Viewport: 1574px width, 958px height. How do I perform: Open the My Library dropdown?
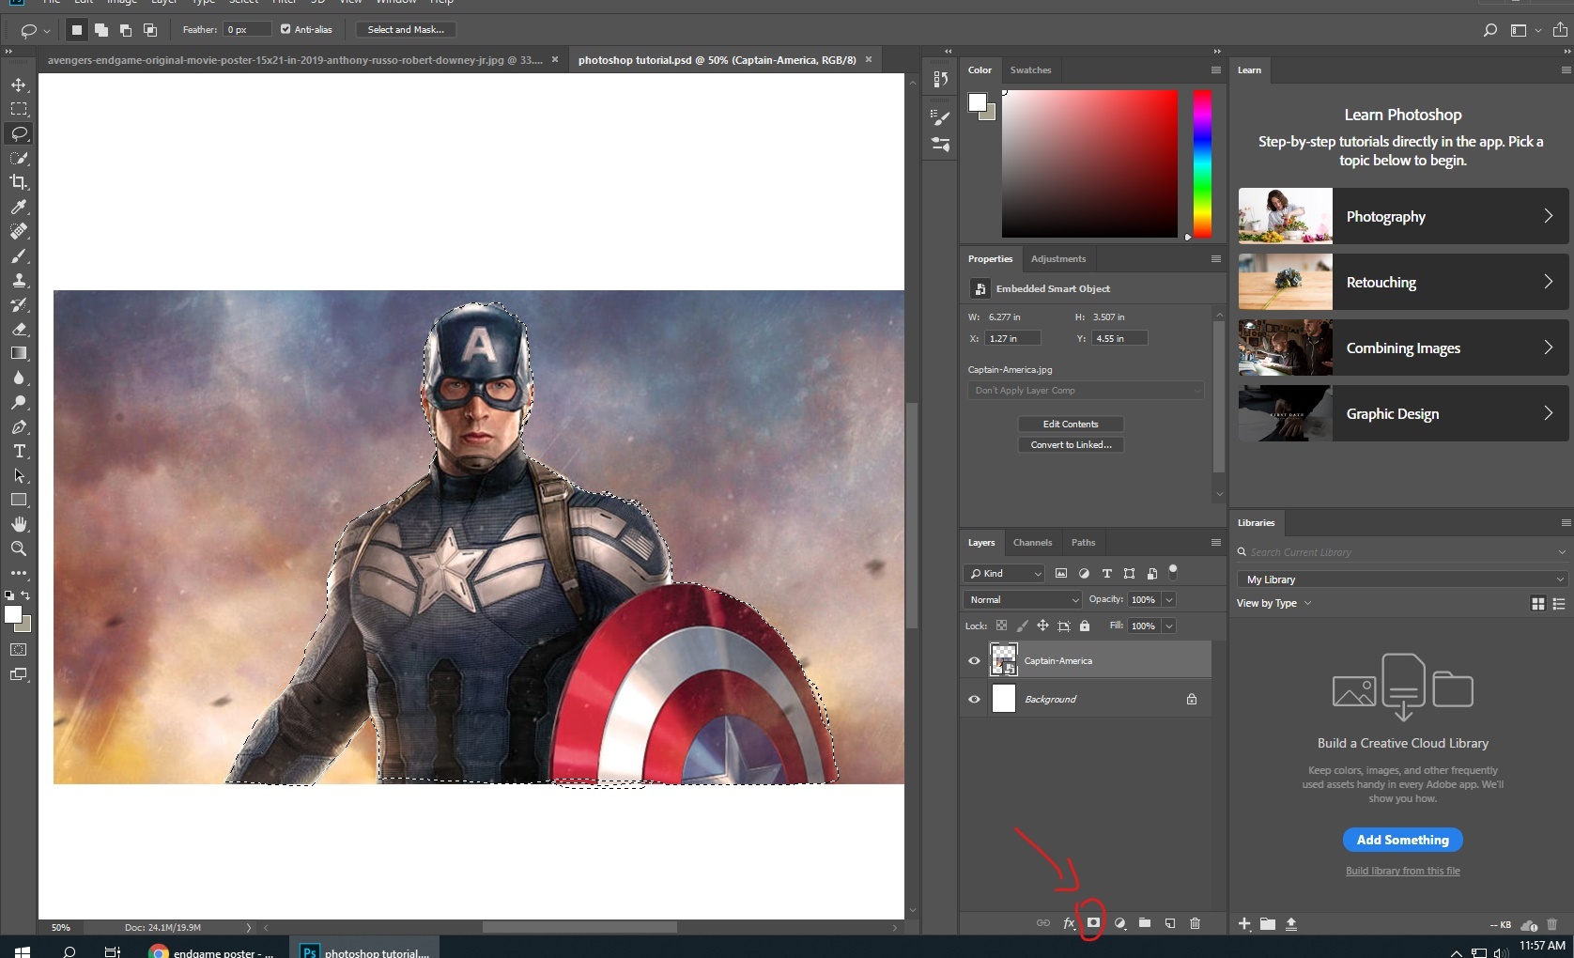coord(1402,579)
